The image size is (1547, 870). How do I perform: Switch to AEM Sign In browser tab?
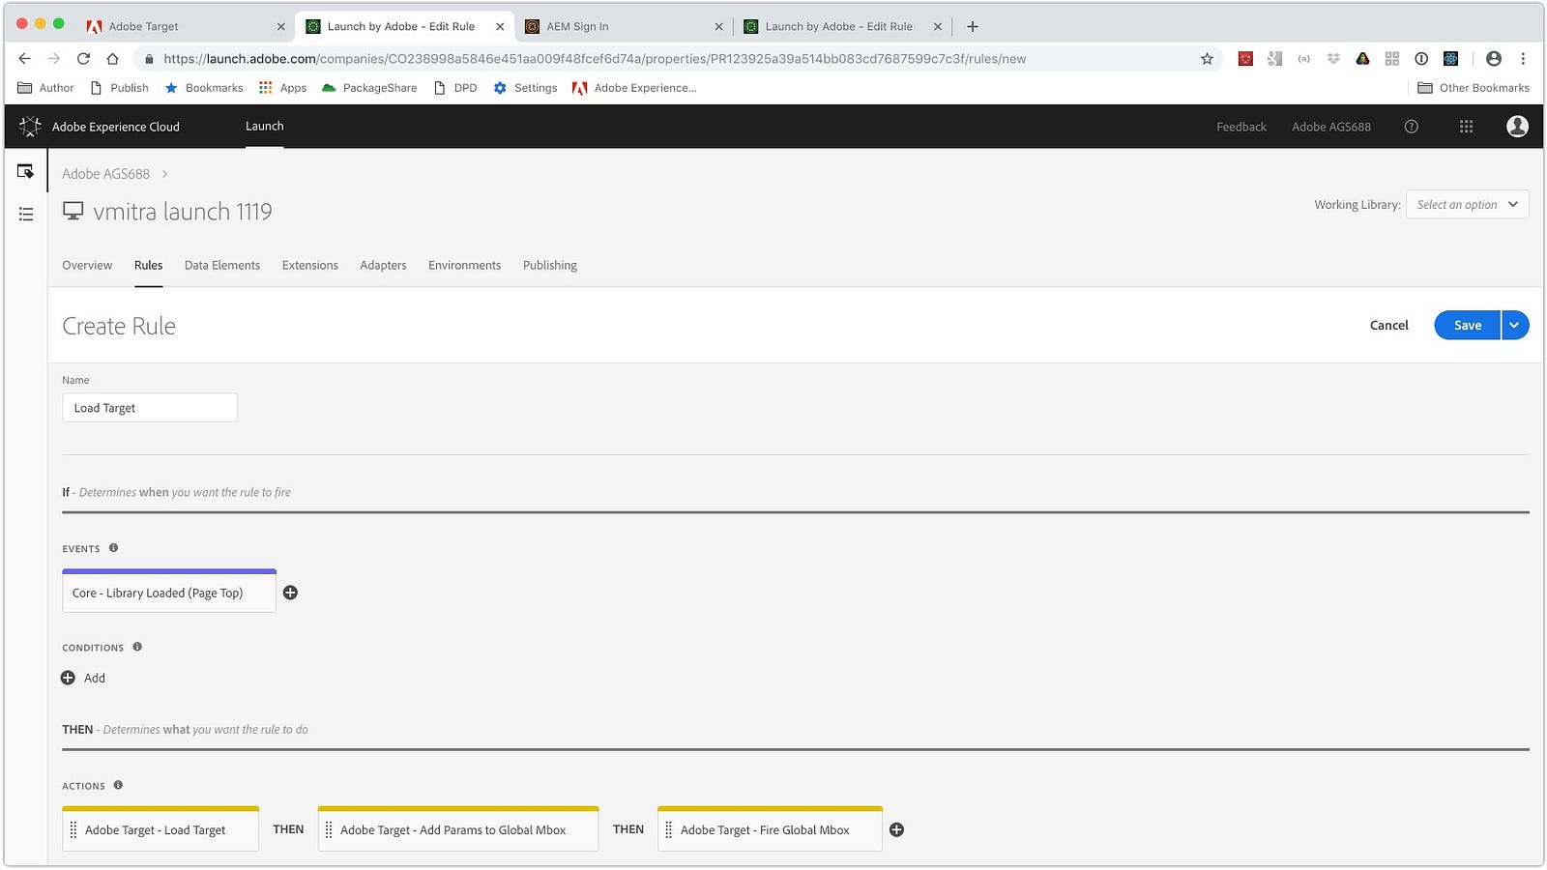click(x=623, y=26)
